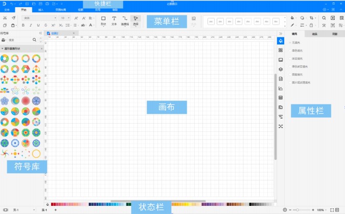This screenshot has height=214, width=345.
Task: Apply strikethrough formatting
Action: 46,26
